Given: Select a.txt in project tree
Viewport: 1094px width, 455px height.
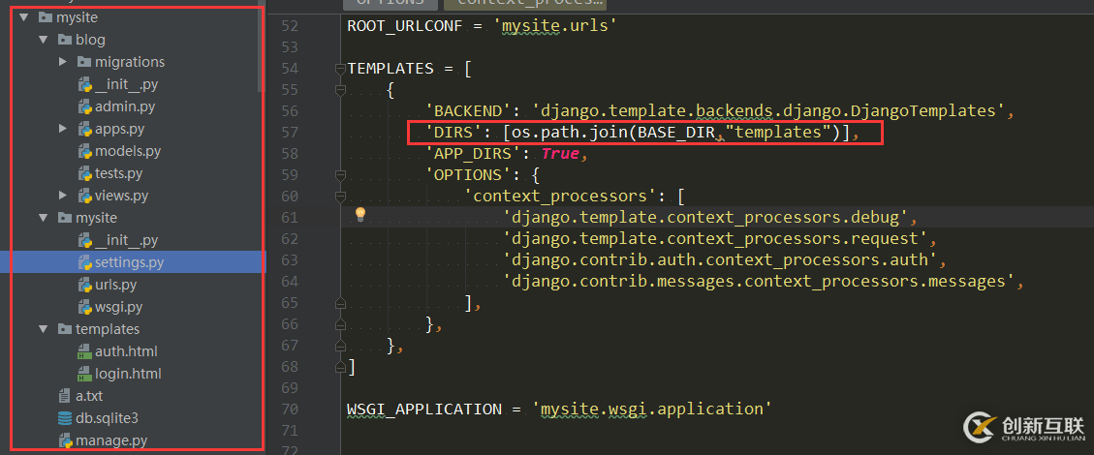Looking at the screenshot, I should coord(89,396).
